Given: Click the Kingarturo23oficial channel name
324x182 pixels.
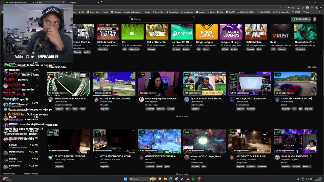Looking at the screenshot, I should pos(63,105).
